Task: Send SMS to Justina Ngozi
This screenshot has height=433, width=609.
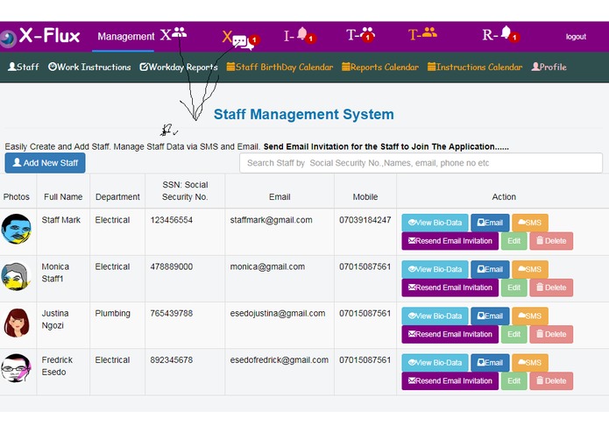Action: pyautogui.click(x=530, y=316)
